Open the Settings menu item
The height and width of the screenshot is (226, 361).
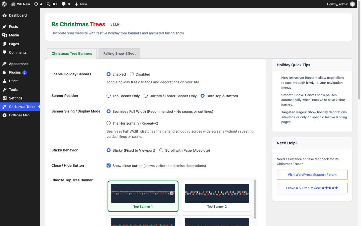(20, 98)
